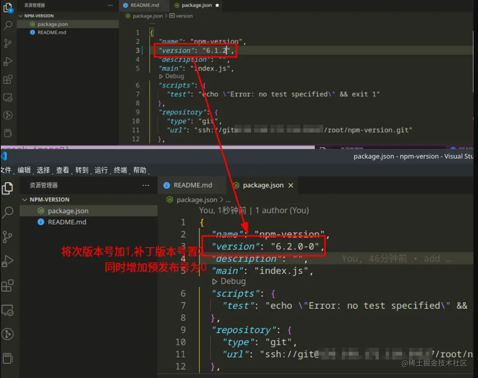Select README.md in bottom explorer tree

coord(89,222)
